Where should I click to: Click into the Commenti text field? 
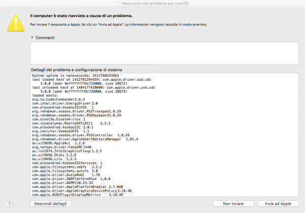click(164, 53)
